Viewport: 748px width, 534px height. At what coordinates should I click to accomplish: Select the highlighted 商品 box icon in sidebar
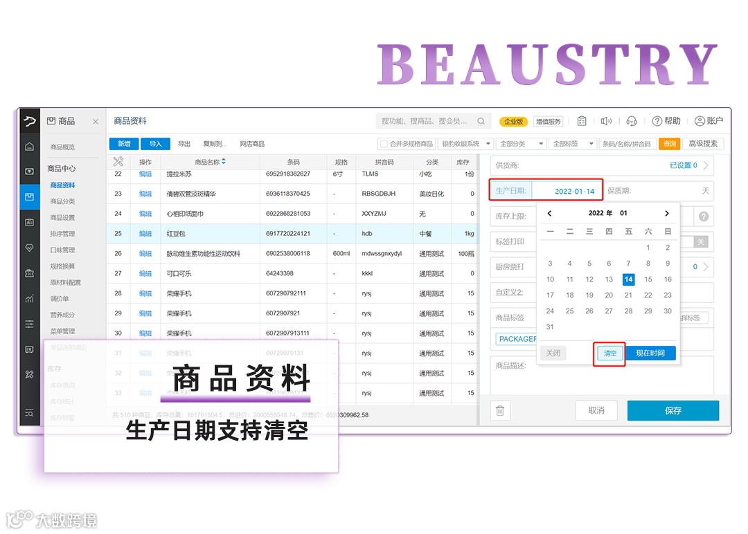click(30, 196)
